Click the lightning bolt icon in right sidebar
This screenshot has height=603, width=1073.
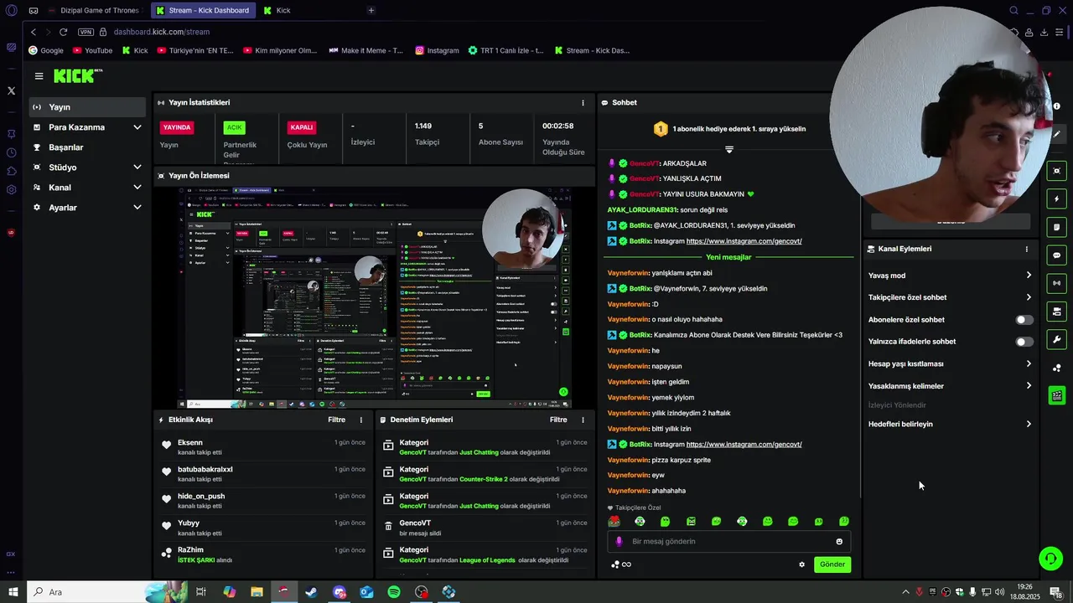tap(1056, 199)
